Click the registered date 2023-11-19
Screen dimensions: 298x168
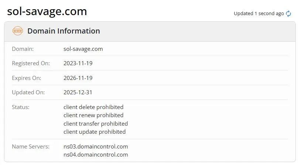click(x=78, y=63)
